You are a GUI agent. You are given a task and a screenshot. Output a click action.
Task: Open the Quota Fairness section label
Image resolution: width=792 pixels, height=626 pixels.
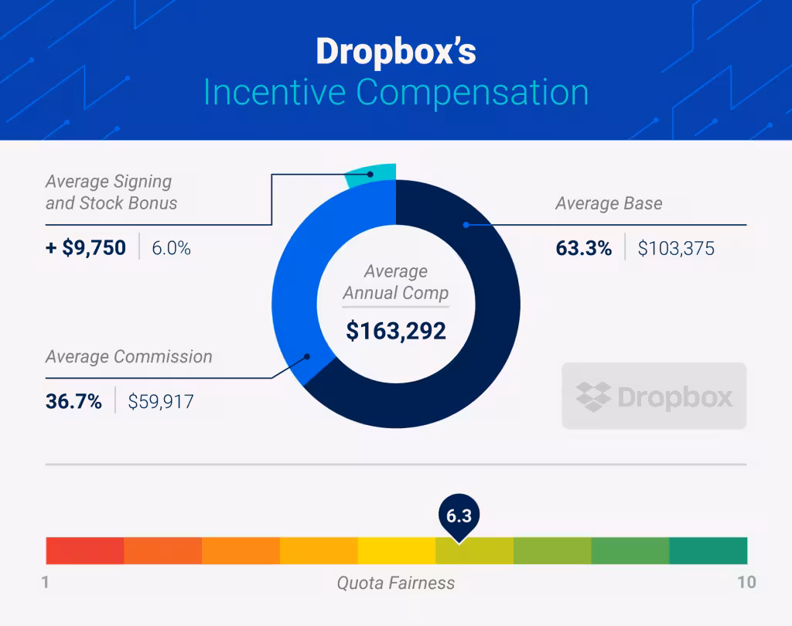click(395, 583)
